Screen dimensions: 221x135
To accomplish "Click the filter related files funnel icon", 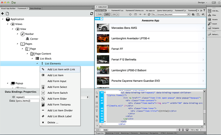I will coord(204,10).
